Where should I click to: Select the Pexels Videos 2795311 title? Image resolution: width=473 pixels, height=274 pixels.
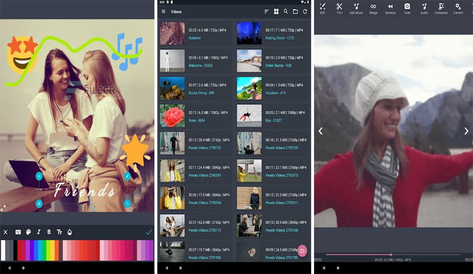pos(281,203)
